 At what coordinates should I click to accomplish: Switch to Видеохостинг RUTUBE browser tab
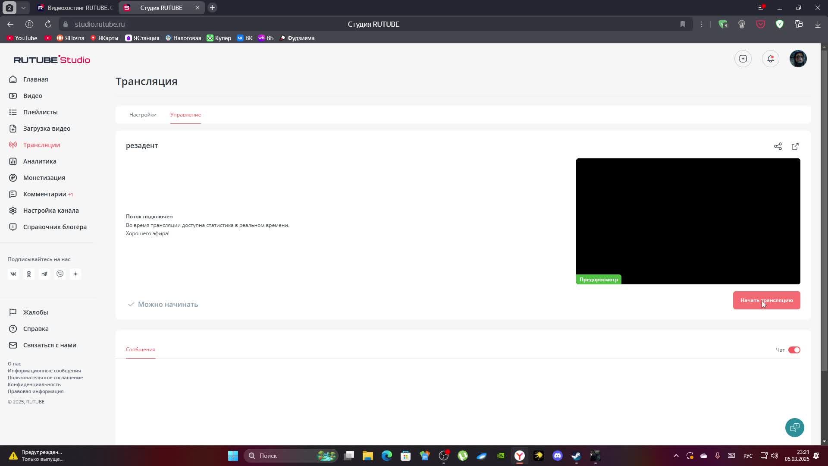coord(75,8)
